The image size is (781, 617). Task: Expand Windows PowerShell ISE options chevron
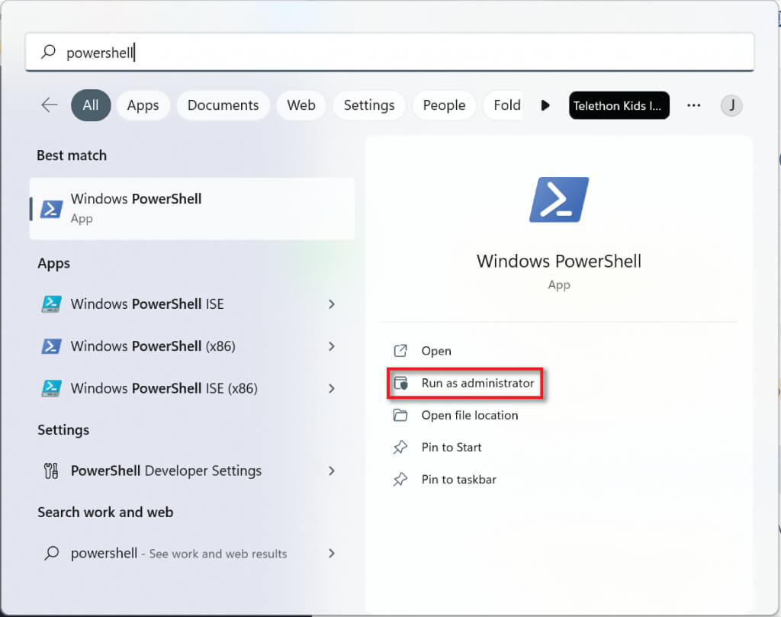[x=332, y=304]
